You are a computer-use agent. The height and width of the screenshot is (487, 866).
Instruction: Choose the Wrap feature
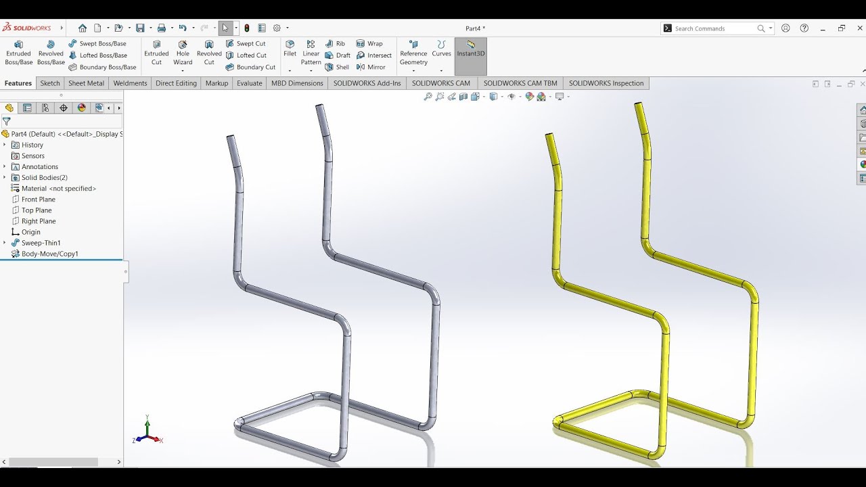click(x=369, y=43)
